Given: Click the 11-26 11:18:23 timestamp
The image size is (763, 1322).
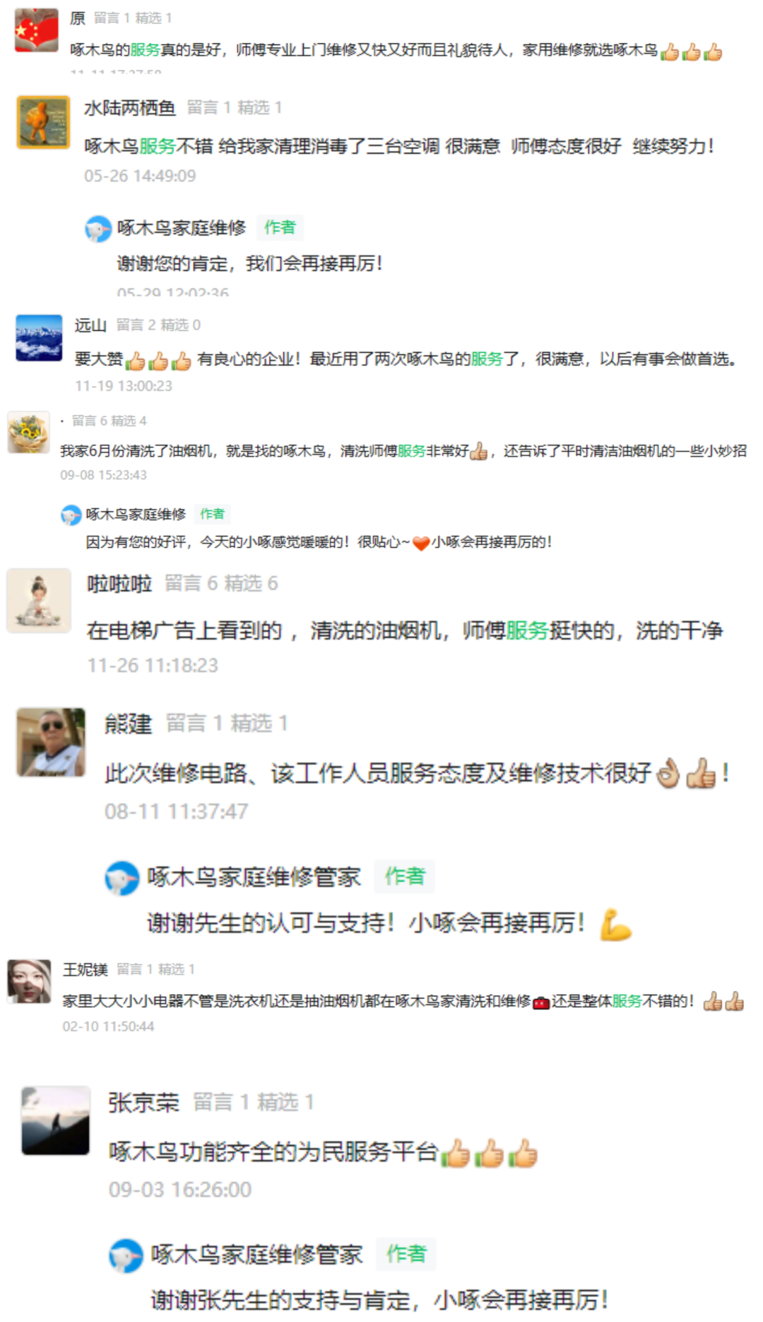Looking at the screenshot, I should coord(153,665).
